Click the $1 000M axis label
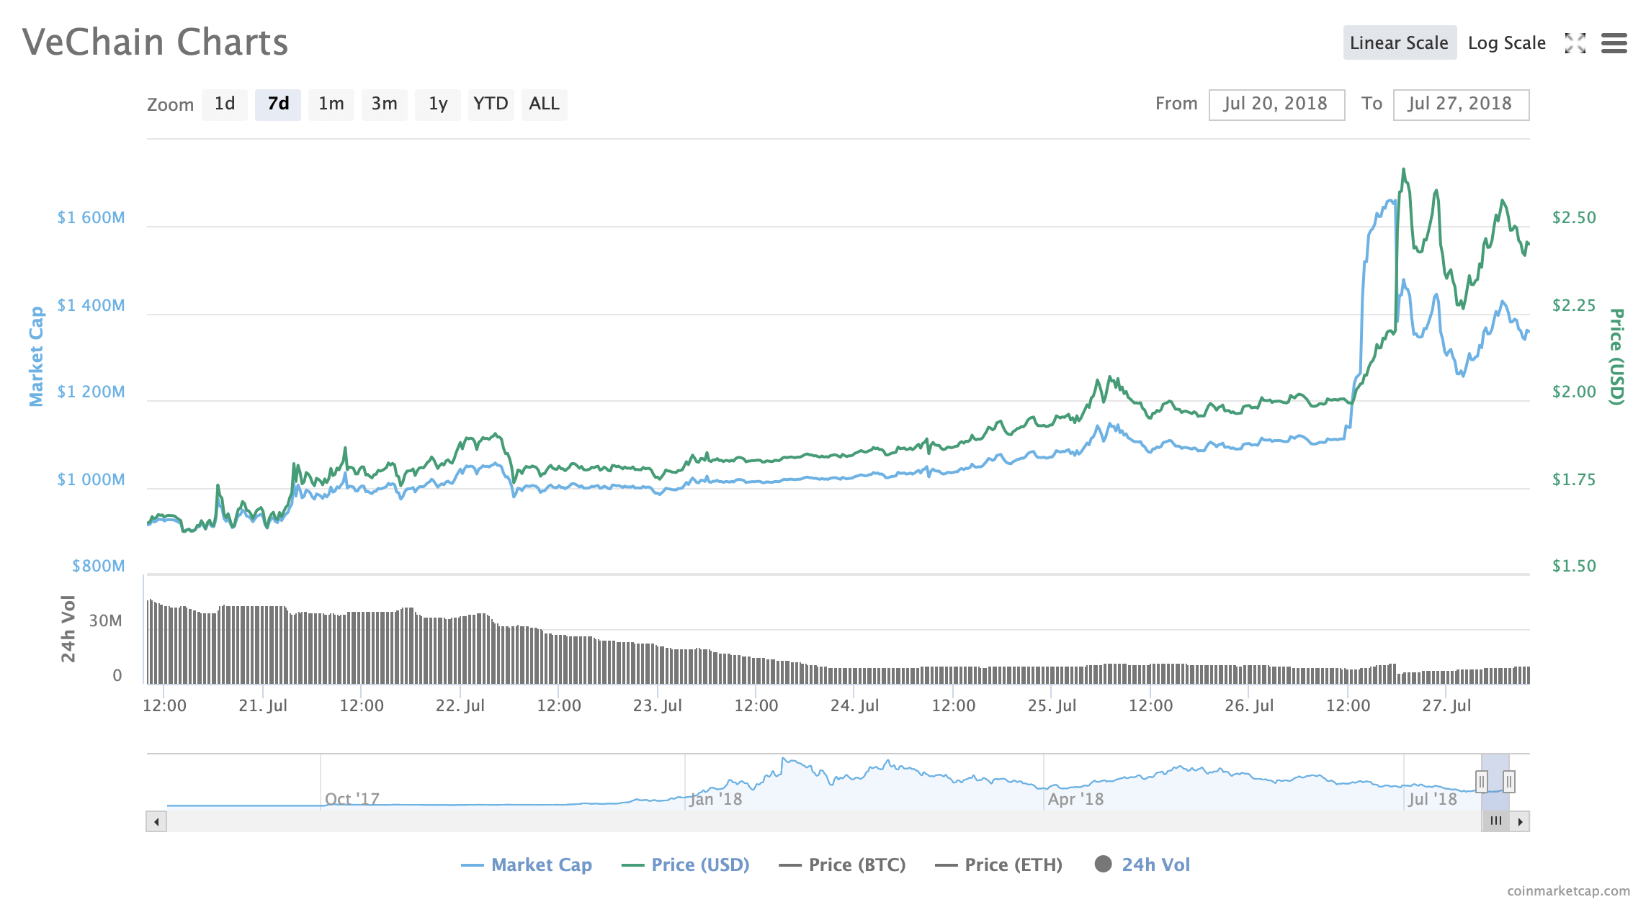 [x=91, y=479]
